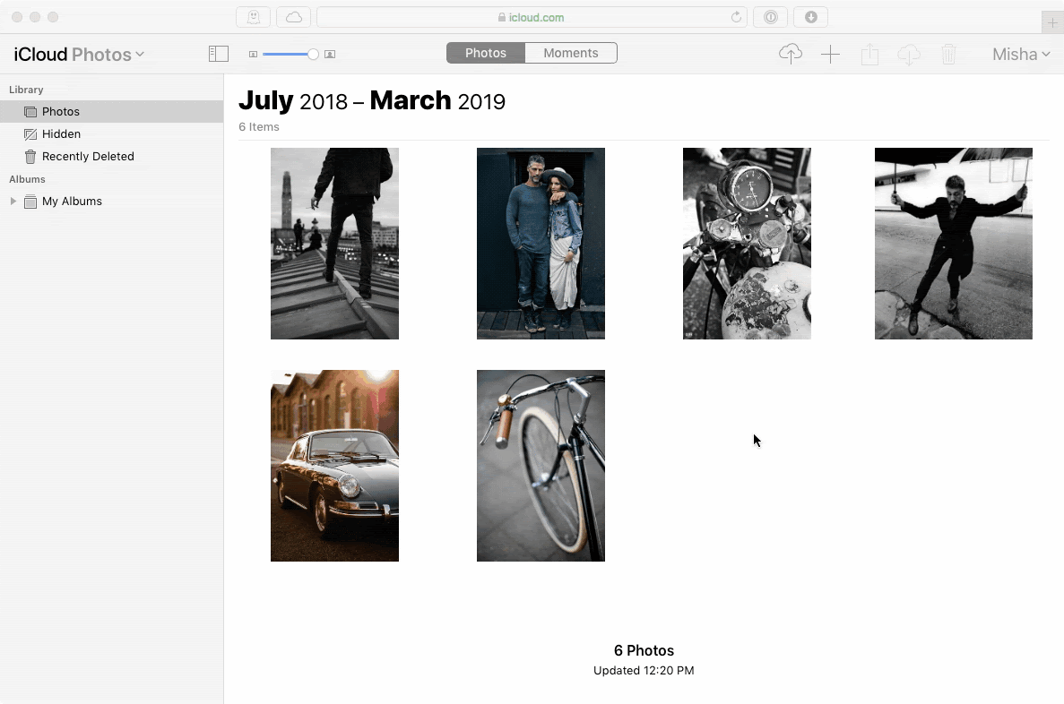The image size is (1064, 704).
Task: Click the browser password manager icon
Action: click(771, 17)
